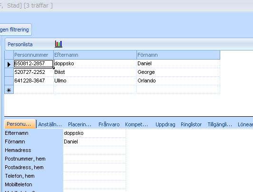The image size is (253, 192).
Task: Open the Tillgängli... tab
Action: tap(220, 124)
